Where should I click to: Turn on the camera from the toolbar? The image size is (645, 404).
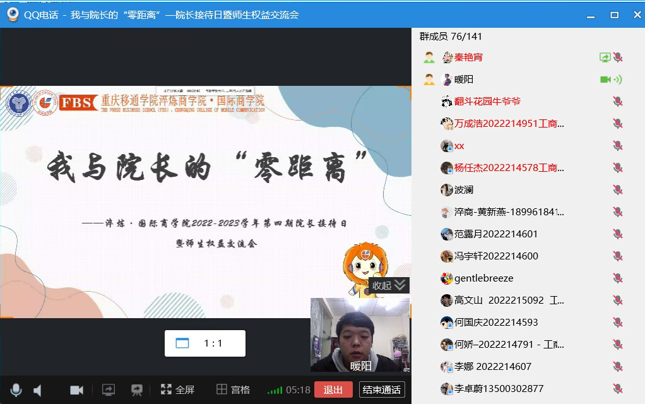(76, 390)
